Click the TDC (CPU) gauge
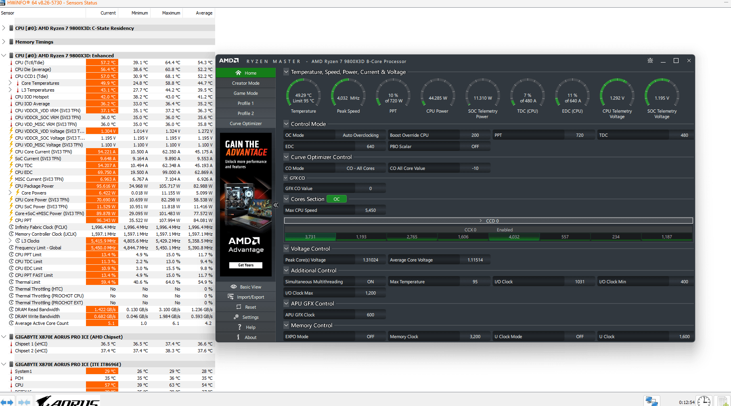This screenshot has width=731, height=406. 528,96
